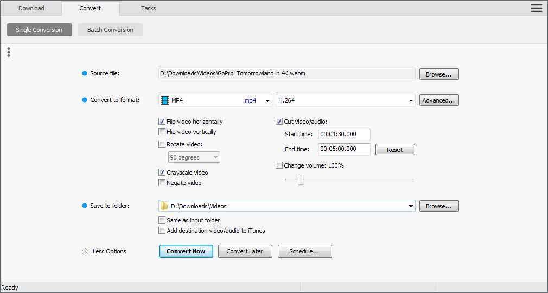Click the MP4 film format icon
This screenshot has height=293, width=548.
pyautogui.click(x=165, y=100)
